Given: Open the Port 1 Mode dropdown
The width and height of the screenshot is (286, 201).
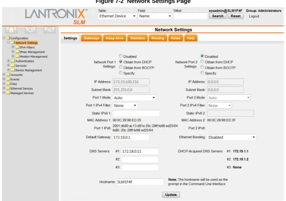Looking at the screenshot, I should click(134, 98).
